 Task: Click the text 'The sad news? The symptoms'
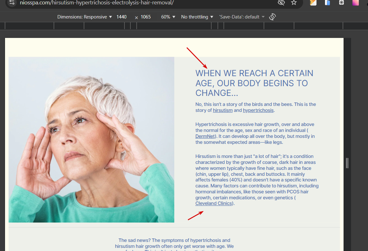coord(174,240)
